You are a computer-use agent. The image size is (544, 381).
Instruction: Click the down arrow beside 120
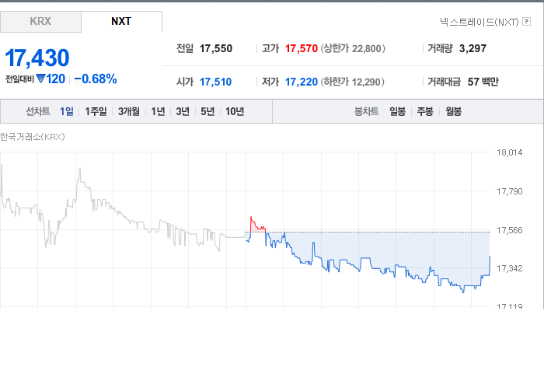40,79
